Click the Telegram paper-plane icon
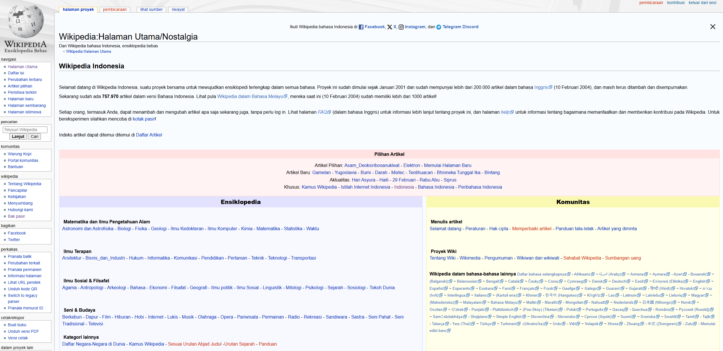Screen dimensions: 723x351 tap(438, 26)
